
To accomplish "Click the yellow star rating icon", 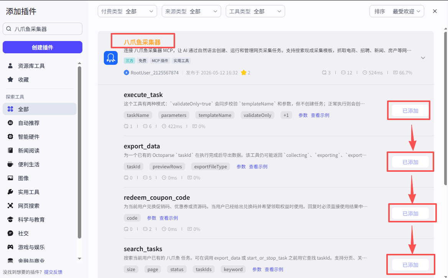I will point(243,72).
